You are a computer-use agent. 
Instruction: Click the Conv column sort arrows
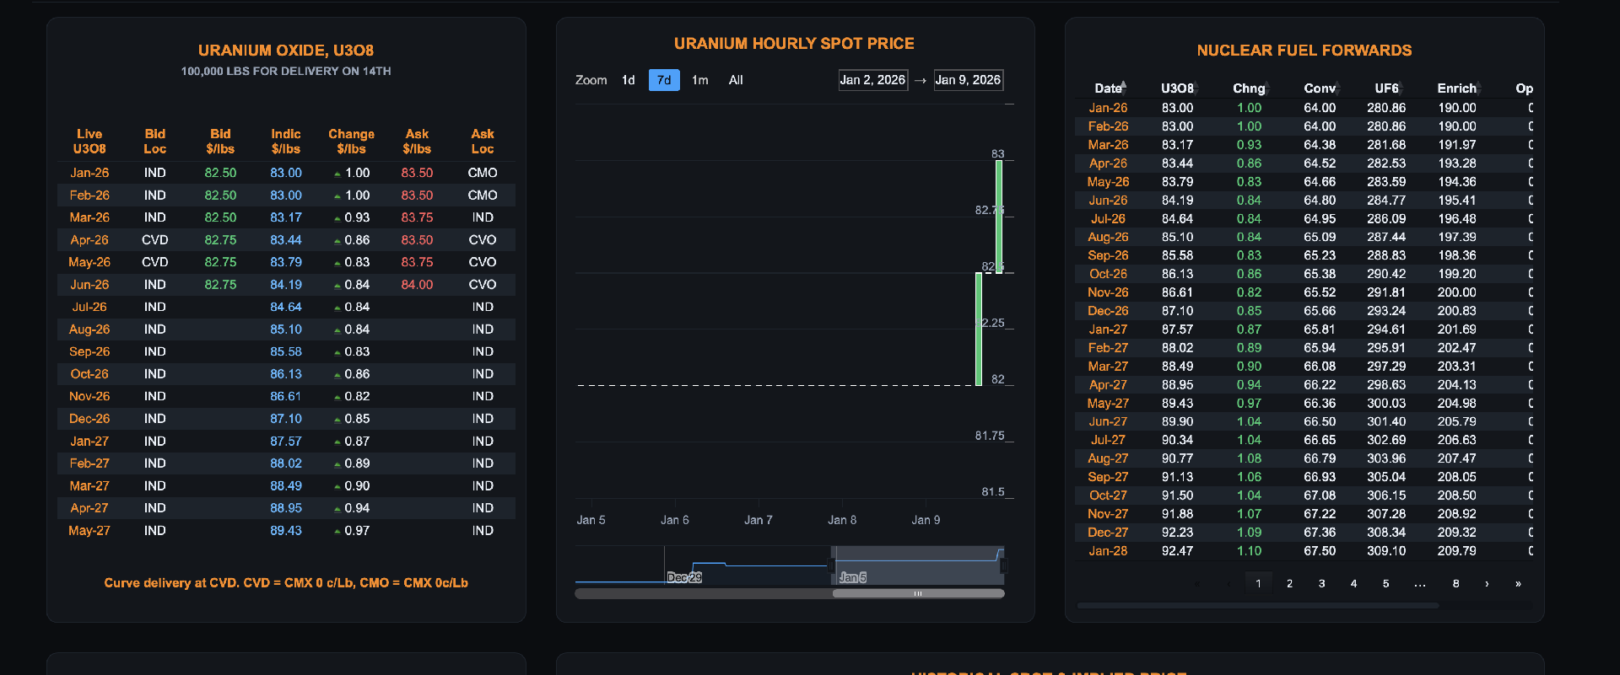(1338, 88)
